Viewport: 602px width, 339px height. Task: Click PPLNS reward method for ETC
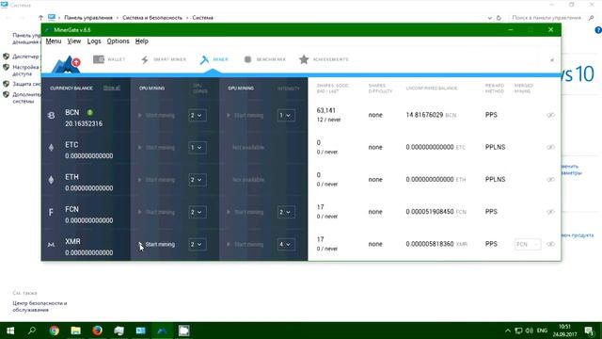pos(495,147)
